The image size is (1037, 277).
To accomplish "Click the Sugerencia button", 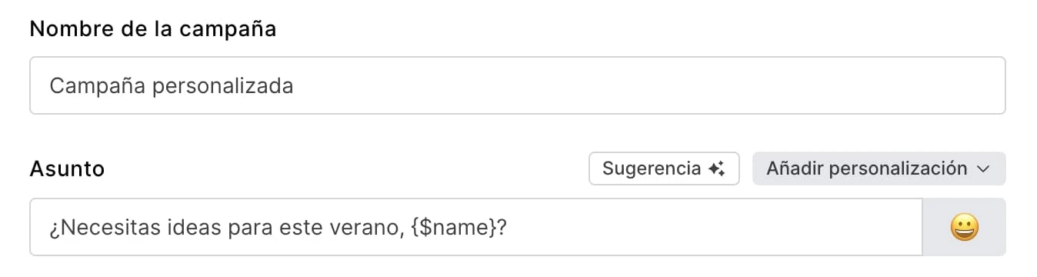I will click(x=664, y=169).
